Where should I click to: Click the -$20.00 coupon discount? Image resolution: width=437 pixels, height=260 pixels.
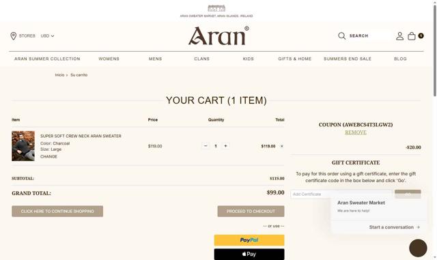click(x=413, y=147)
